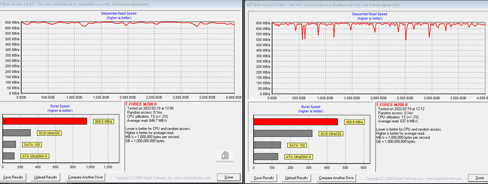Click ATA UltraDMA 6 label in left window
This screenshot has height=184, width=488.
point(35,156)
